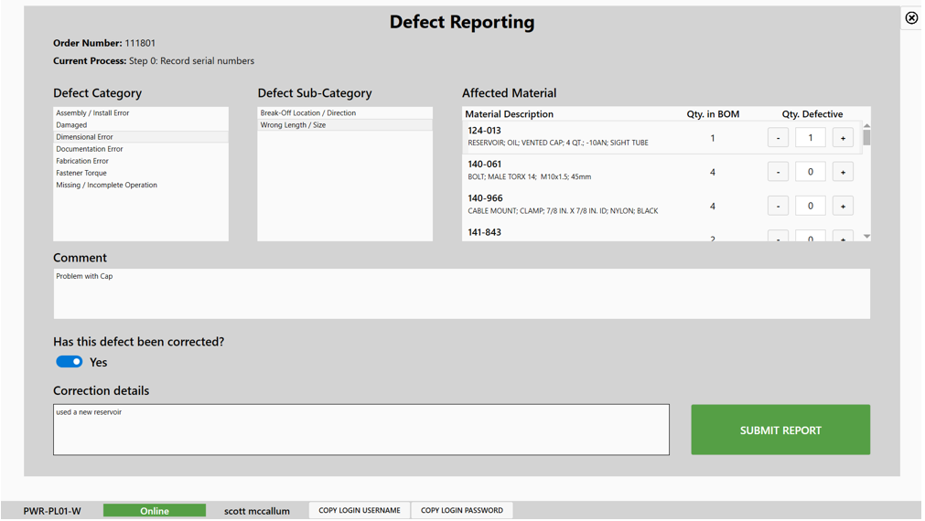Toggle the defect corrected switch
The height and width of the screenshot is (521, 925).
pyautogui.click(x=70, y=362)
